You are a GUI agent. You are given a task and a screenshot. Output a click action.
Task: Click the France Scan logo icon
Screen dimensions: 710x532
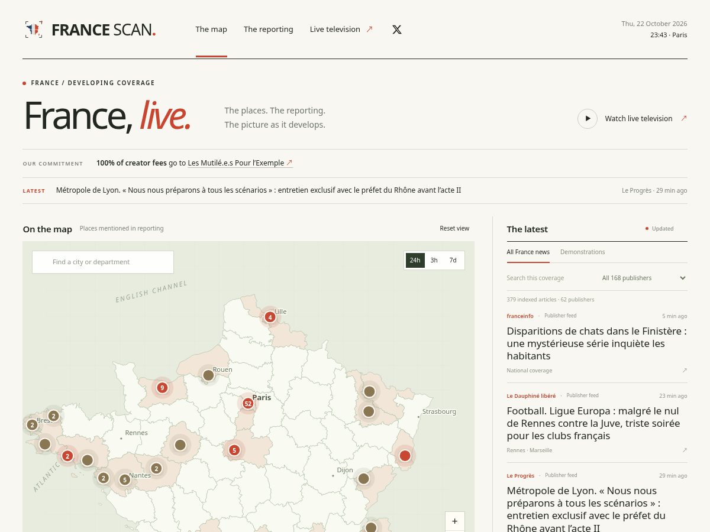coord(34,30)
